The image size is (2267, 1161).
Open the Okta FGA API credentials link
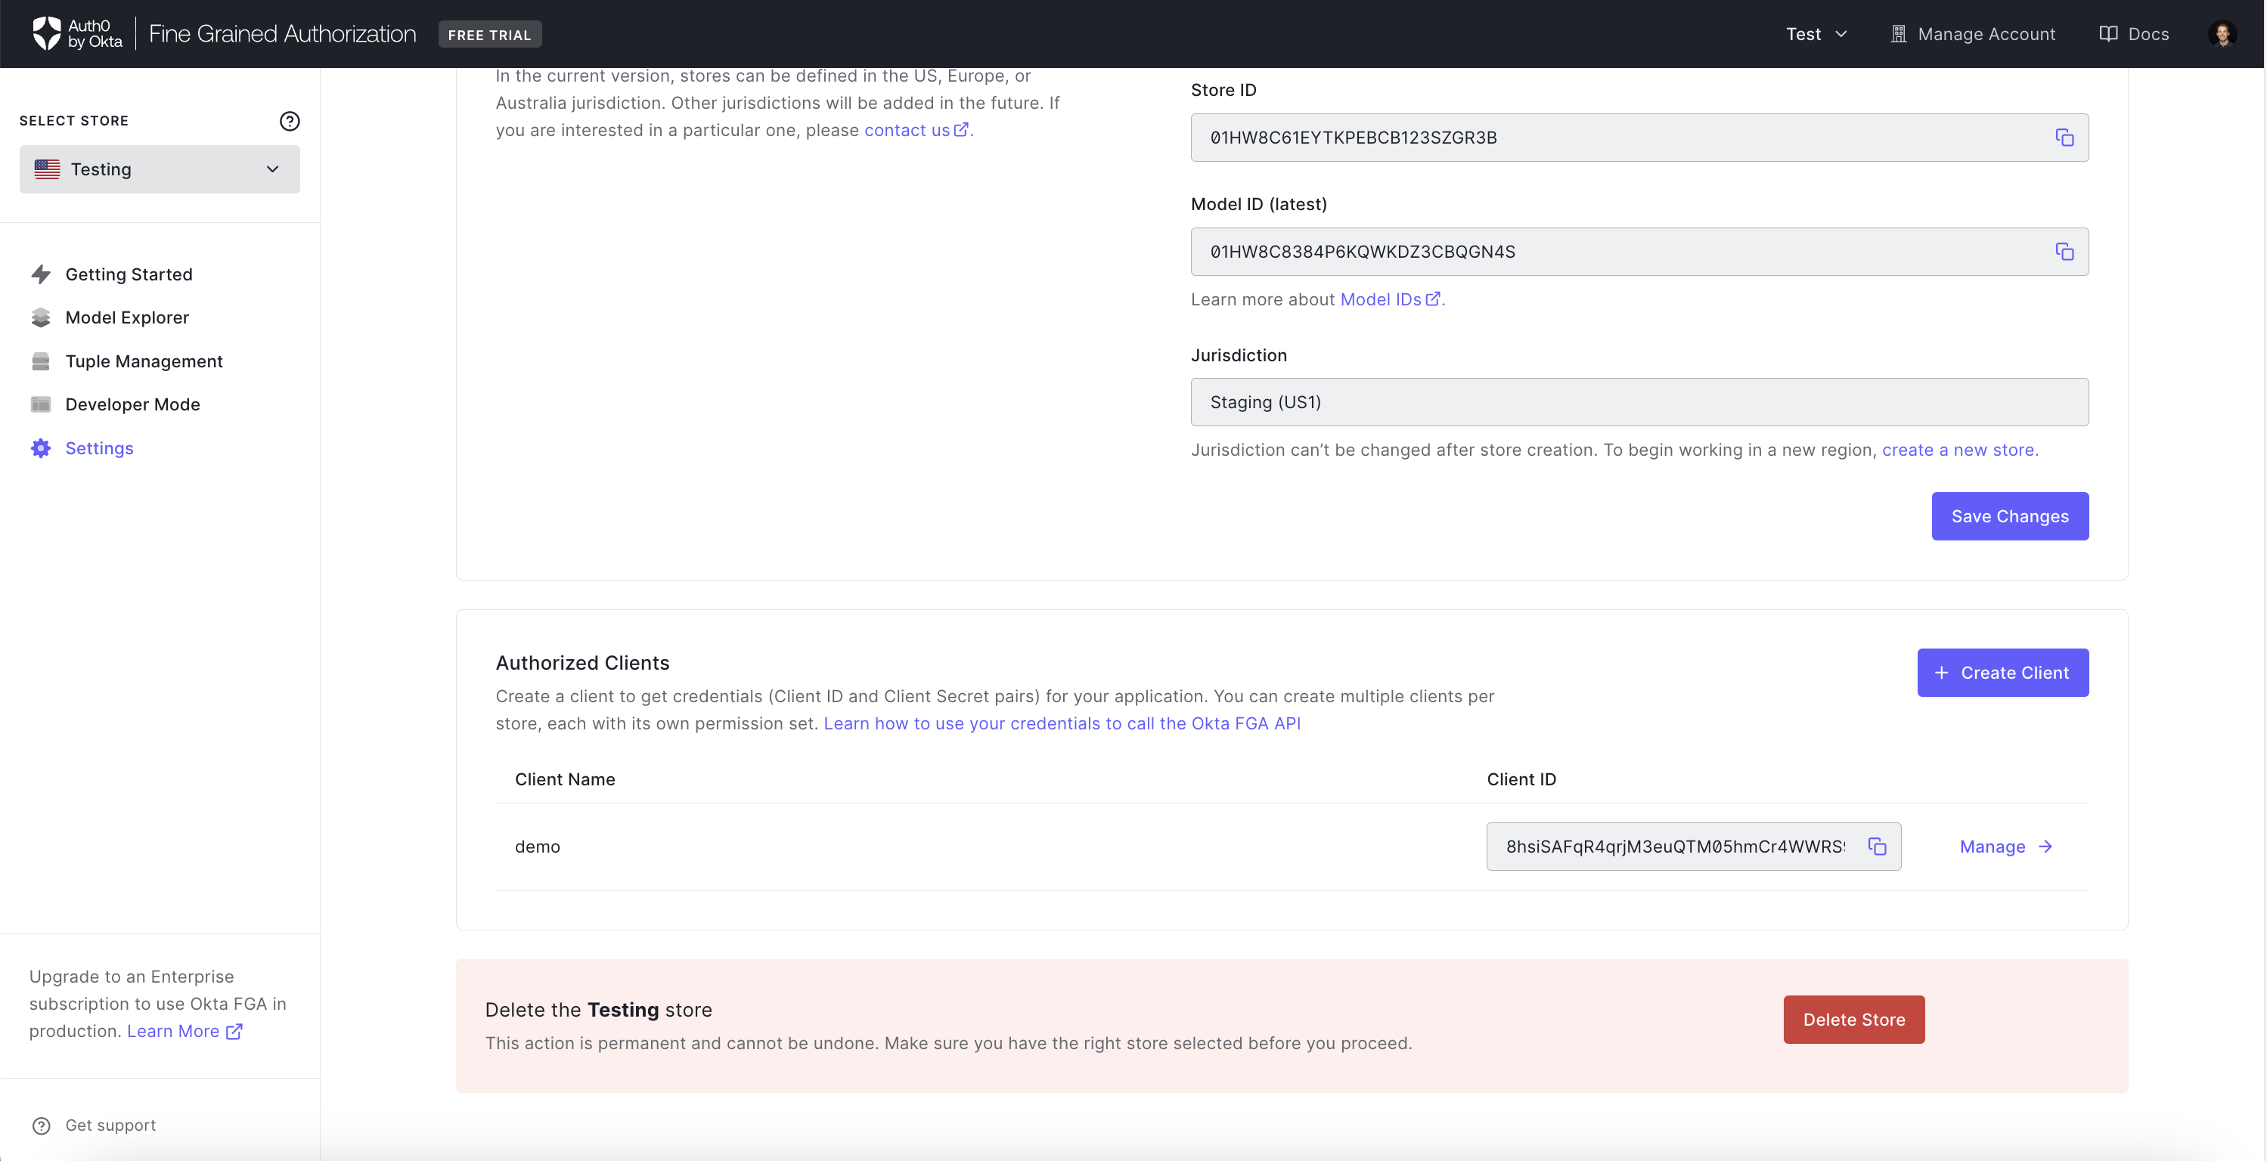(1062, 723)
